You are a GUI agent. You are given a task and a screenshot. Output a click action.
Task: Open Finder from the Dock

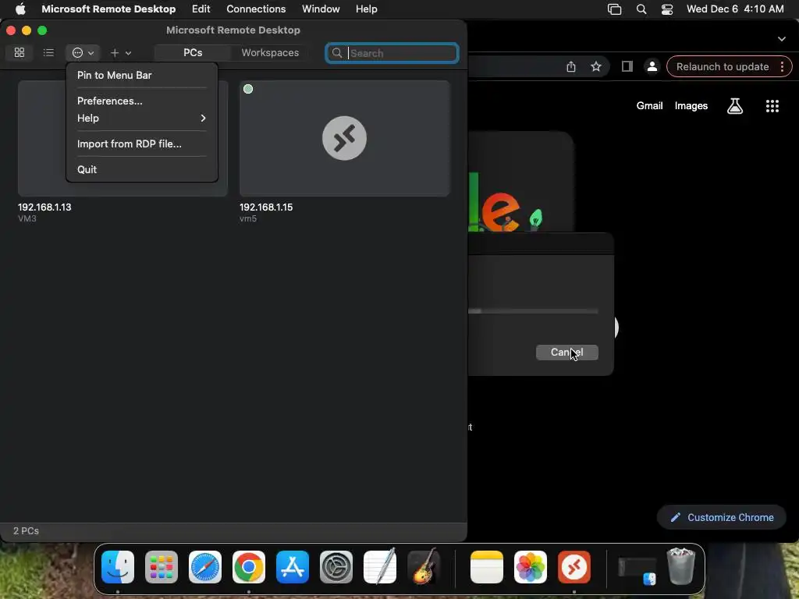(x=118, y=567)
